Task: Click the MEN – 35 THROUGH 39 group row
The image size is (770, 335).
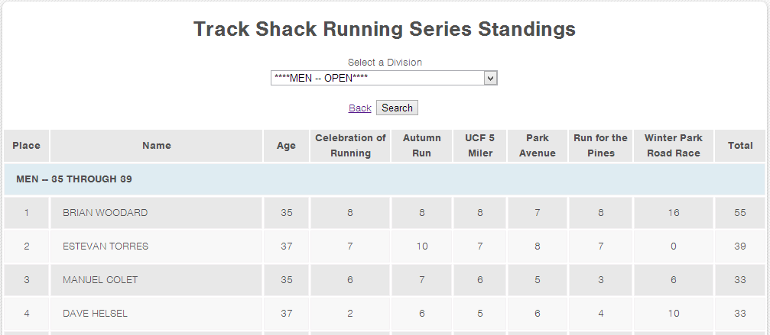Action: (x=385, y=179)
